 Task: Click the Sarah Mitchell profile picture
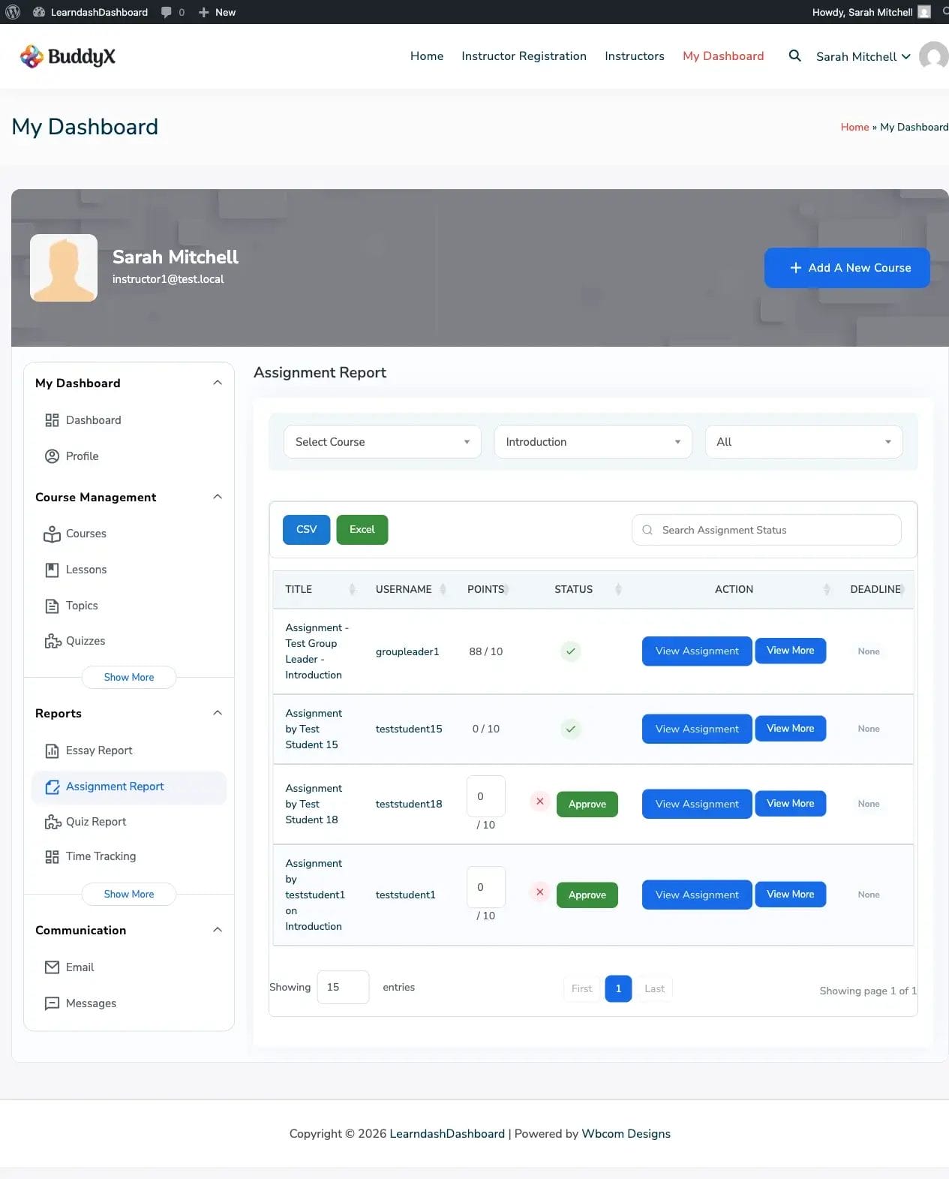pyautogui.click(x=64, y=268)
